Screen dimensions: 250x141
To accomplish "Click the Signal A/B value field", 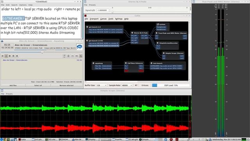I will pos(102,10).
